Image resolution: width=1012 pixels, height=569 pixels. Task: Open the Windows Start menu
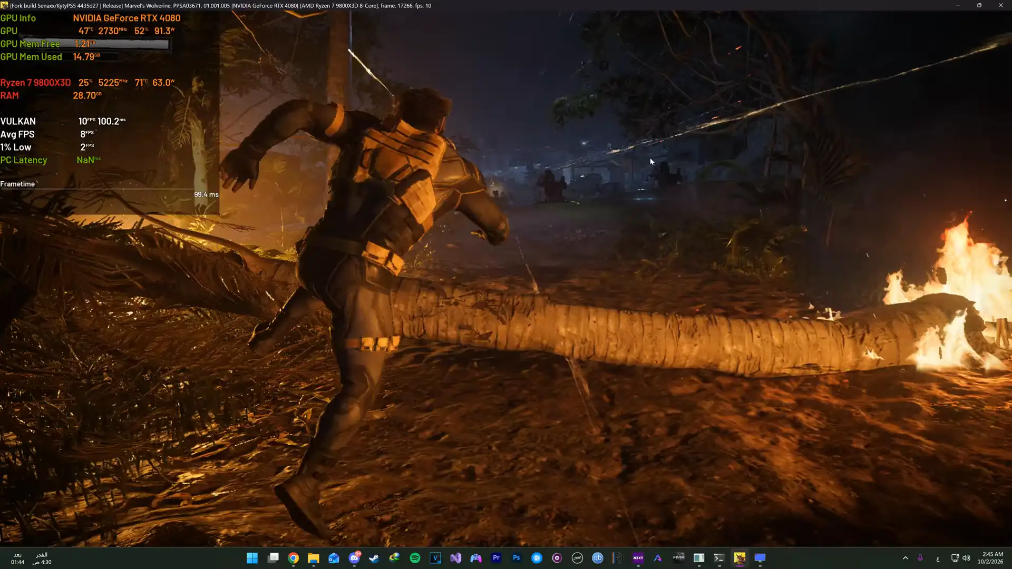pyautogui.click(x=252, y=558)
